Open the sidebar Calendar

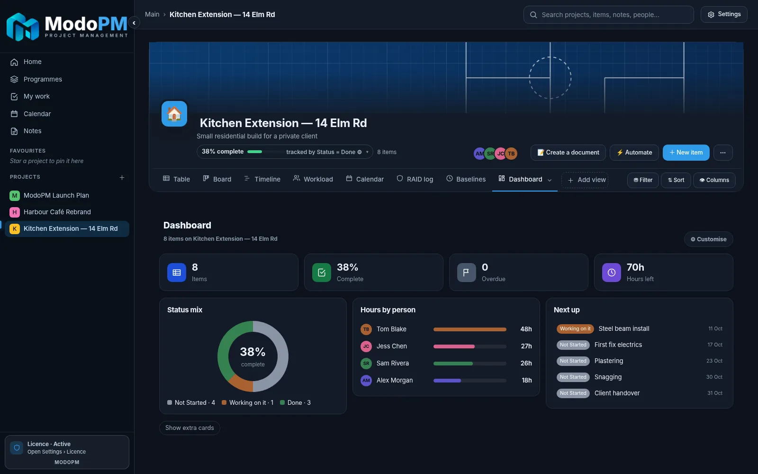click(x=67, y=114)
